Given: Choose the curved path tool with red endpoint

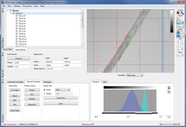Looking at the screenshot, I should click(178, 26).
